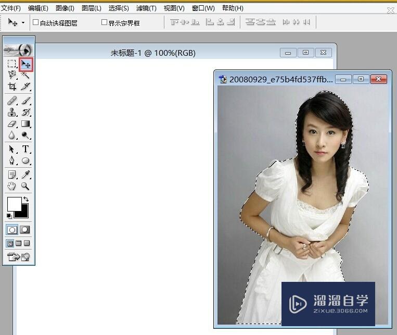Select the Type tool
The image size is (397, 335).
tap(25, 149)
